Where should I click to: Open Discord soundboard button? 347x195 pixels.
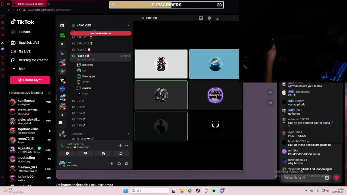click(121, 154)
